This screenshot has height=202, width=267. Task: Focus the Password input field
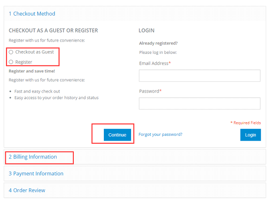click(x=199, y=103)
